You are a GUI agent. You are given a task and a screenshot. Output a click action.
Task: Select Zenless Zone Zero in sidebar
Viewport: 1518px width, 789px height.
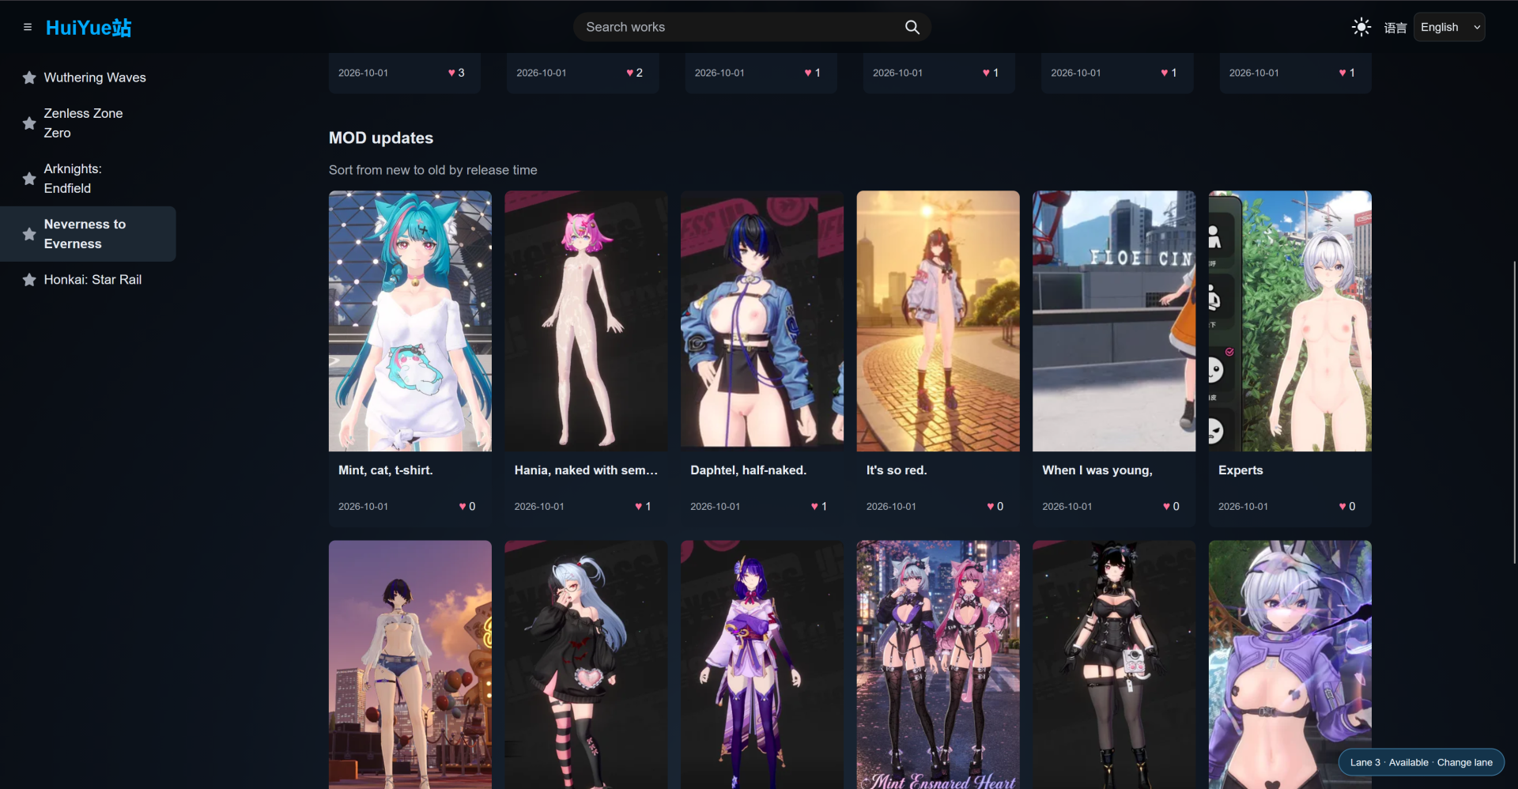89,123
